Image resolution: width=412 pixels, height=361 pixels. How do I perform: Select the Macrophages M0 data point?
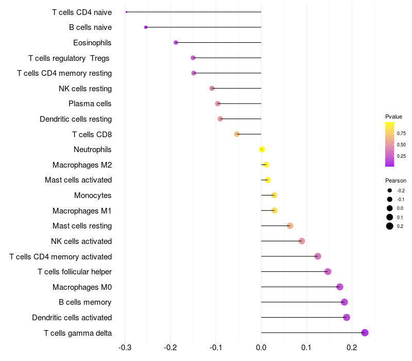tap(340, 287)
